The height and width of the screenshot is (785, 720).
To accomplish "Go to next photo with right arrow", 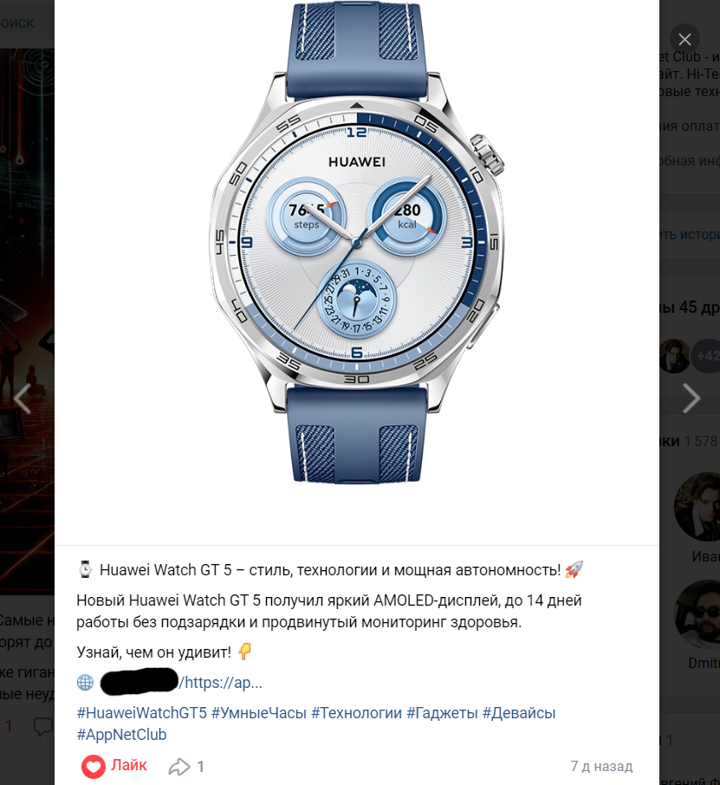I will tap(691, 399).
